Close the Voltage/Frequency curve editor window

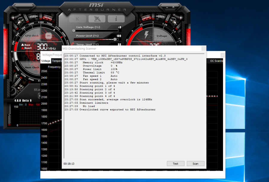[x=222, y=55]
